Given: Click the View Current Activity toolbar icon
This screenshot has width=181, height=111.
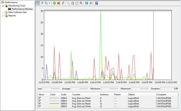Looking at the screenshot, I should (x=38, y=3).
